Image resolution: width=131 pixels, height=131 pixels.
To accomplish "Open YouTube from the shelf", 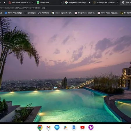I will tap(82, 127).
